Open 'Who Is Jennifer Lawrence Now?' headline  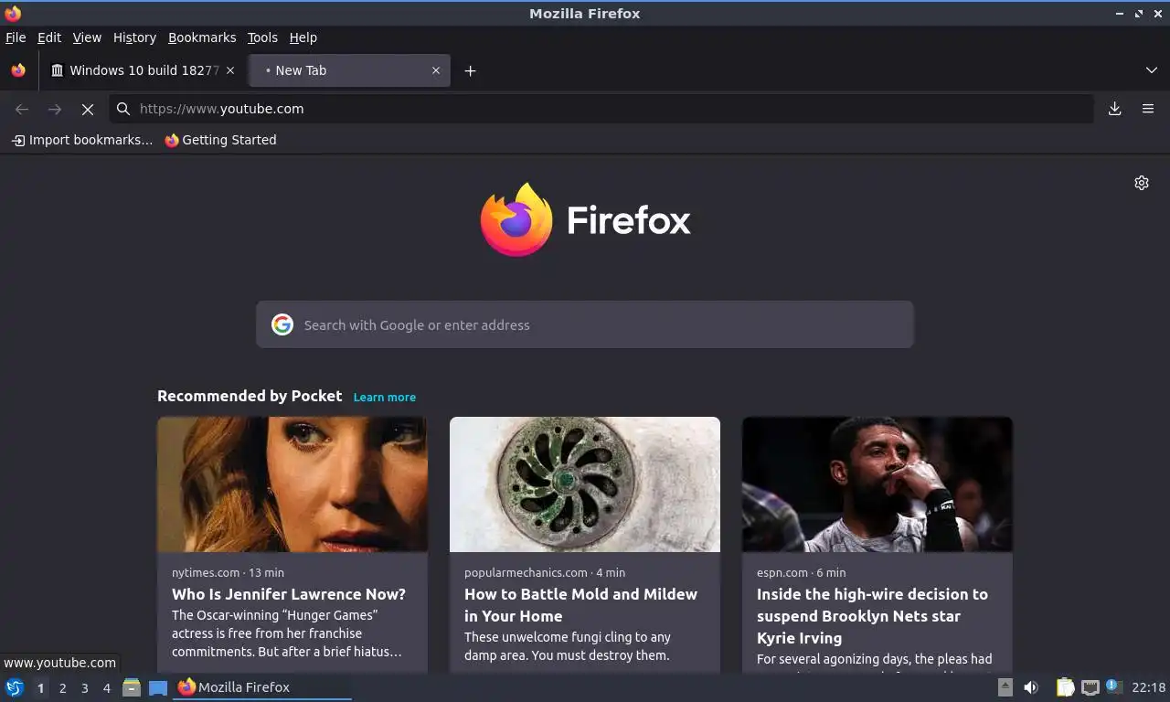[289, 594]
